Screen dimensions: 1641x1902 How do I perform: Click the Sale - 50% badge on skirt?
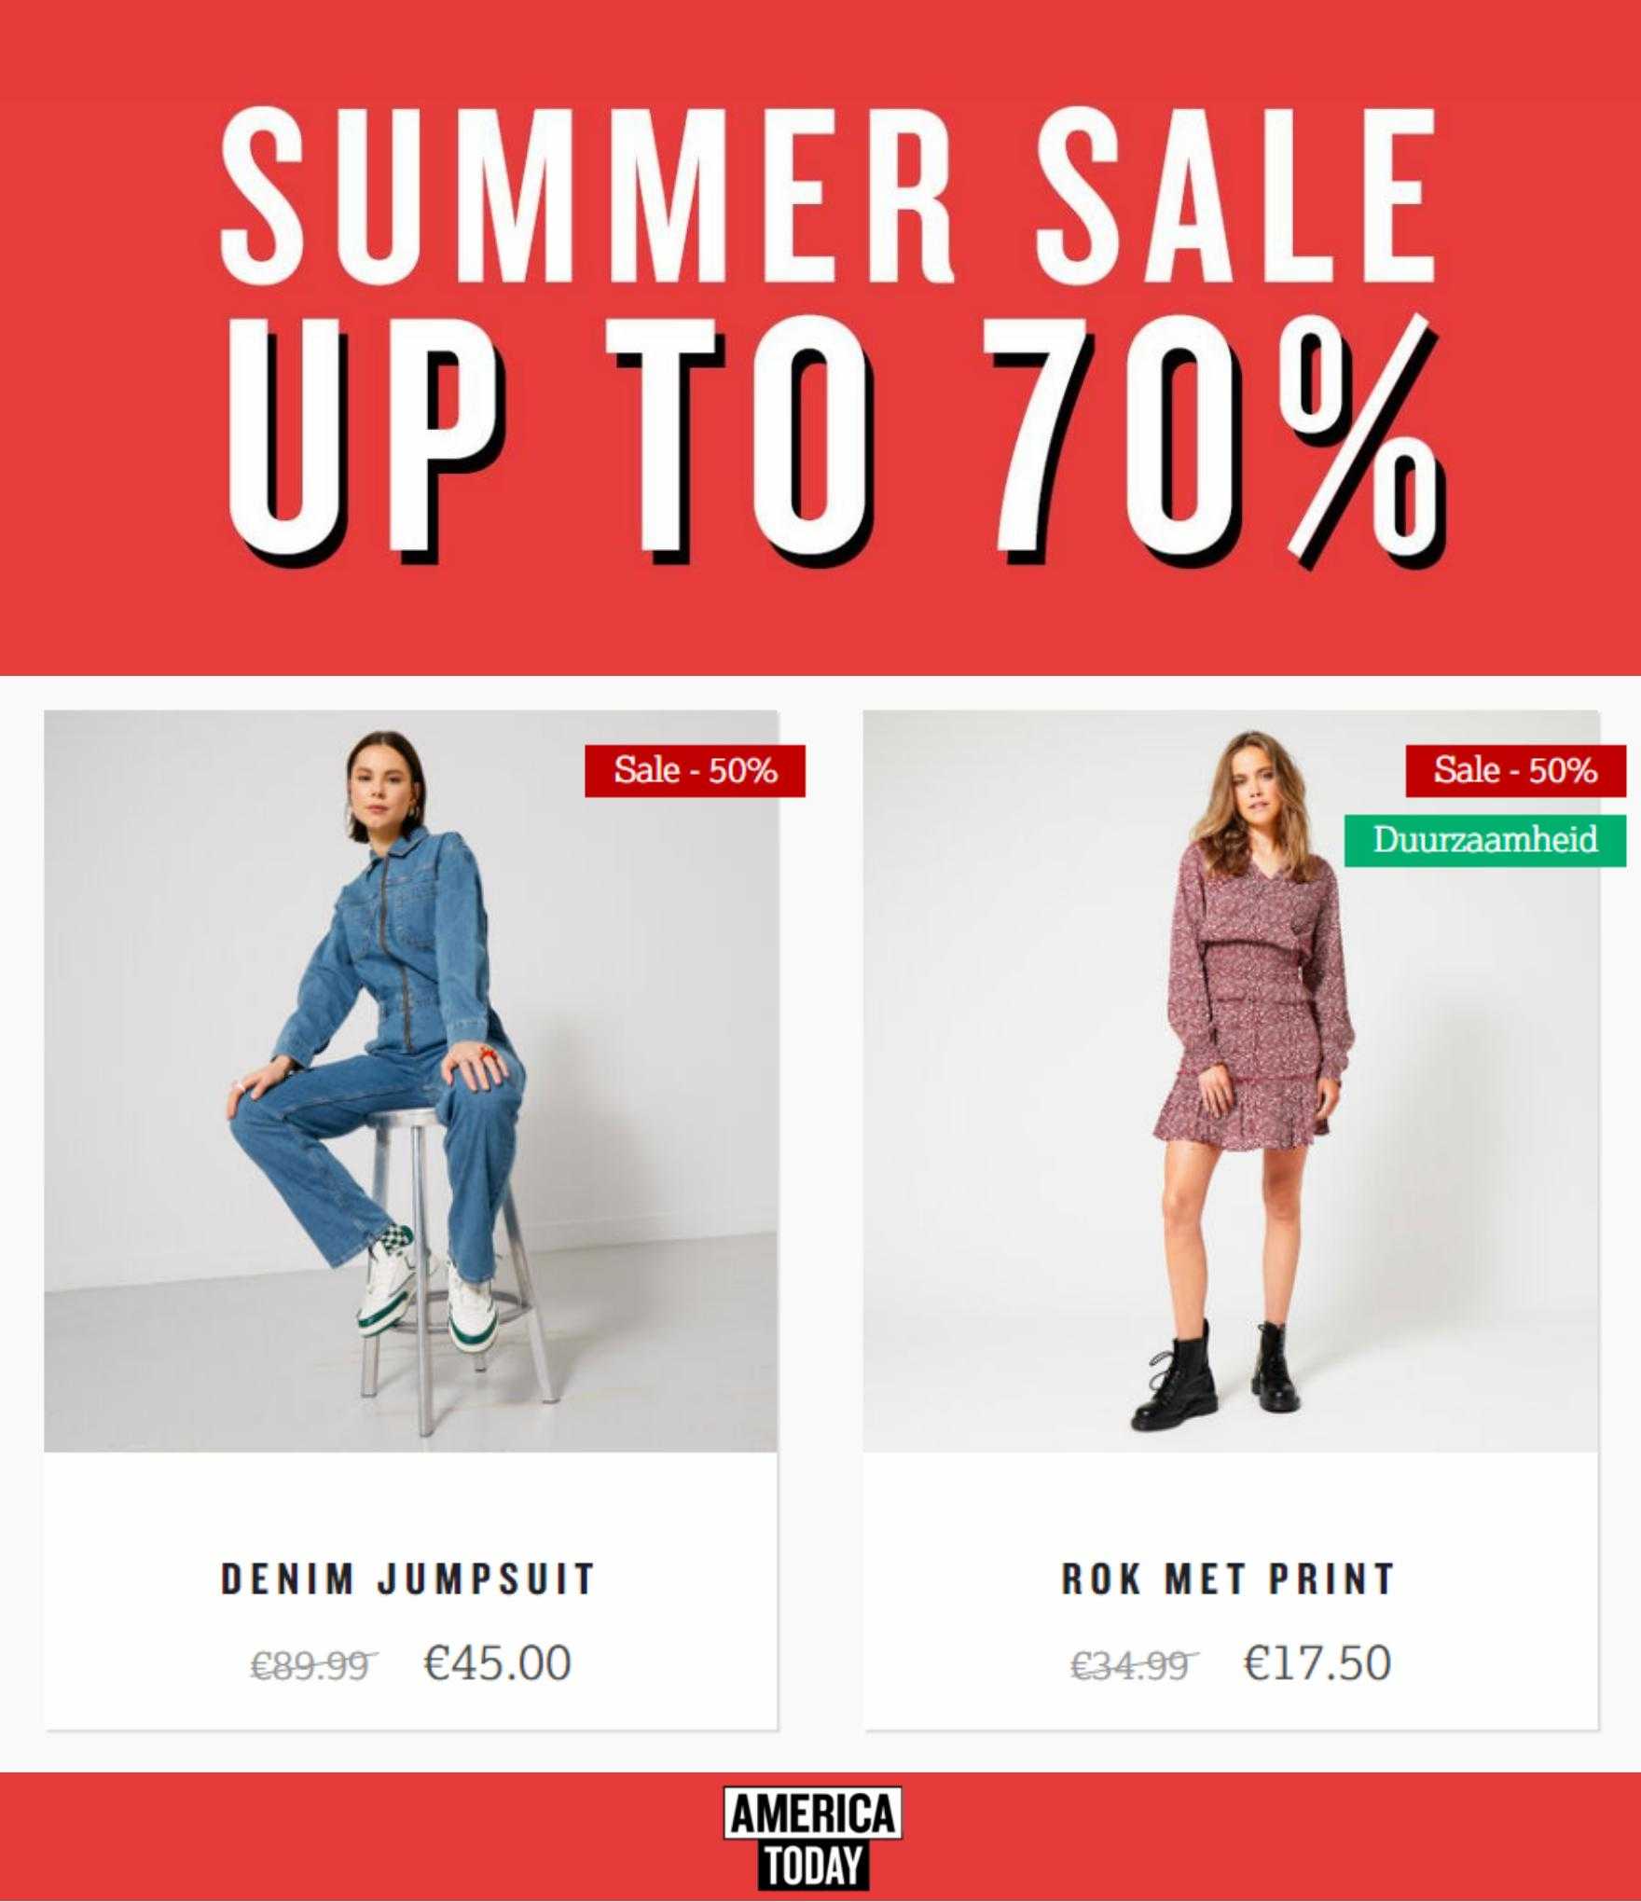coord(1515,770)
